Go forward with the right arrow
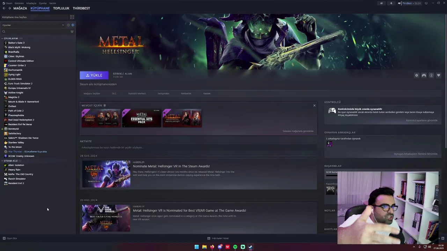The height and width of the screenshot is (251, 447). (x=9, y=8)
